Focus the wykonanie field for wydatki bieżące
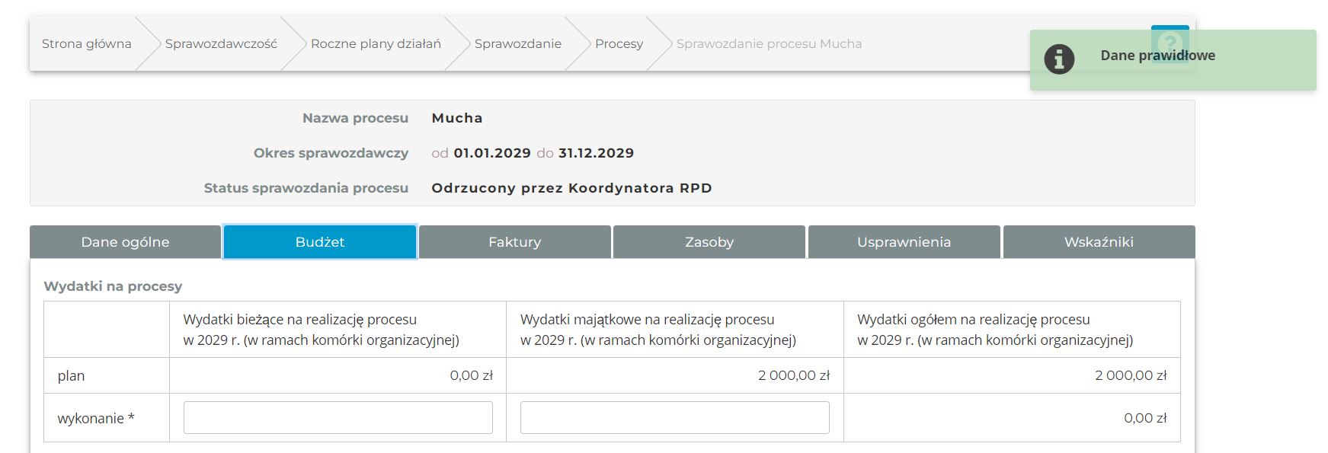This screenshot has height=453, width=1328. (338, 418)
